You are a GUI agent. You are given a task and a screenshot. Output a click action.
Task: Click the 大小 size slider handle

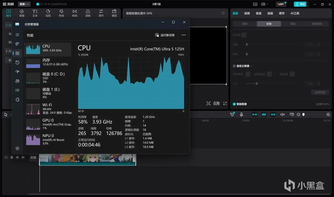(257, 84)
